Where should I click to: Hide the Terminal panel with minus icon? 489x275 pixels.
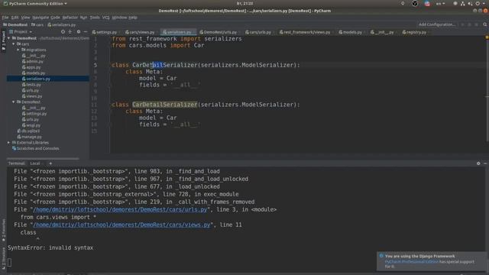(485, 163)
